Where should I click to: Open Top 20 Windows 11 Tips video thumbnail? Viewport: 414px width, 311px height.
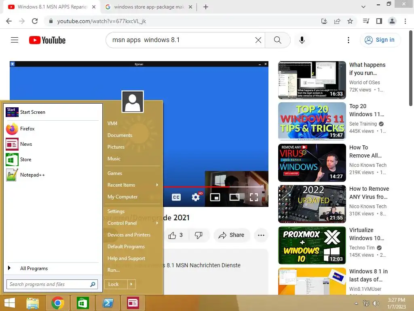click(312, 121)
